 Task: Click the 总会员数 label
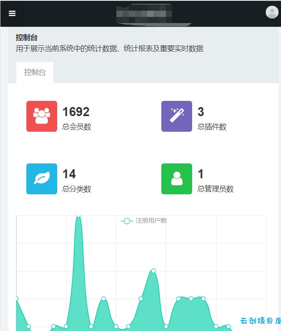coord(77,127)
